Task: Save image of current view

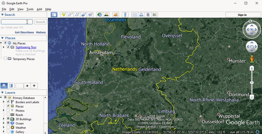Action: [x=148, y=15]
